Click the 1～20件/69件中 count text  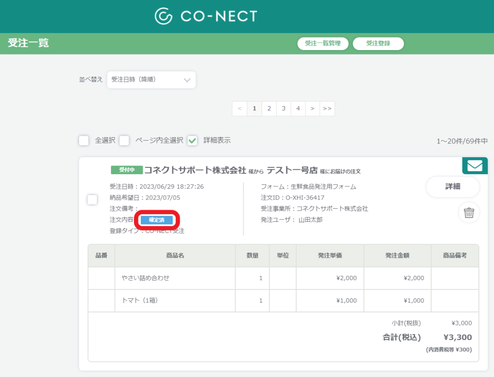[x=462, y=141]
